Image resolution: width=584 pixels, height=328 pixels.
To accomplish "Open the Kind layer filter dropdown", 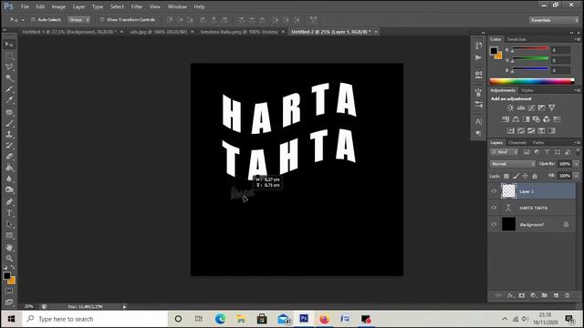I will click(x=505, y=152).
